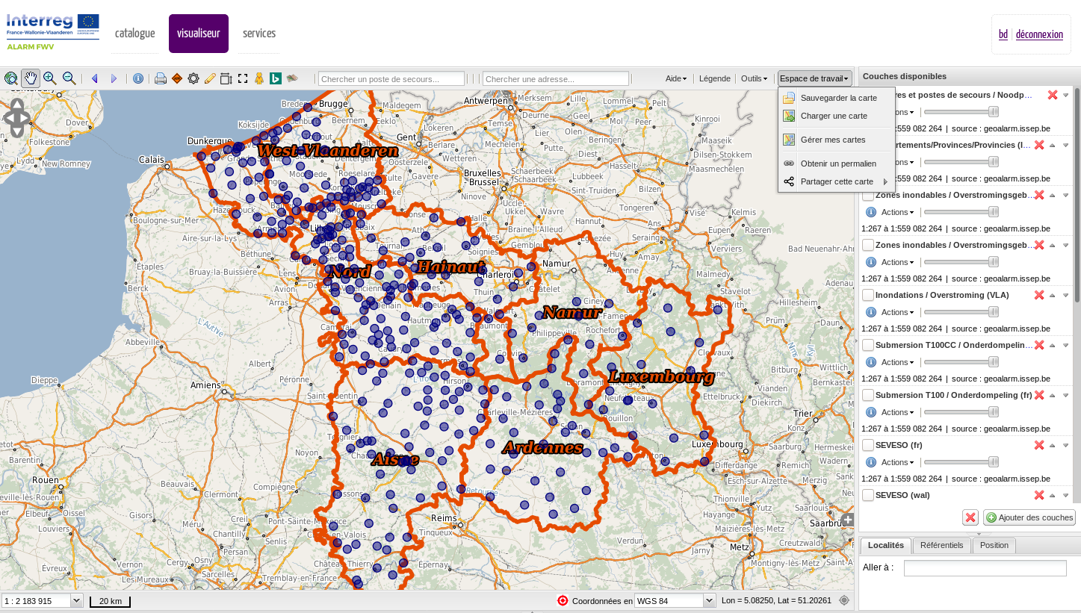Toggle fullscreen map mode icon
This screenshot has width=1081, height=613.
tap(243, 78)
